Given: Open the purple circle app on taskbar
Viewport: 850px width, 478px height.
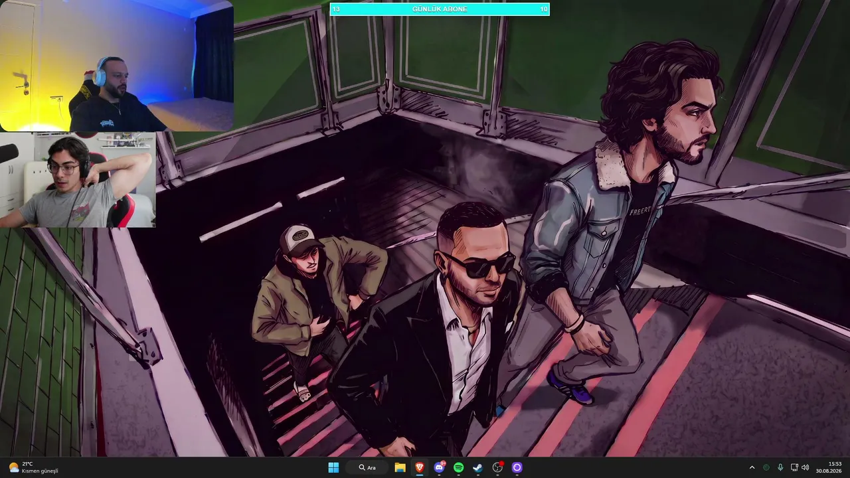Looking at the screenshot, I should pyautogui.click(x=517, y=467).
